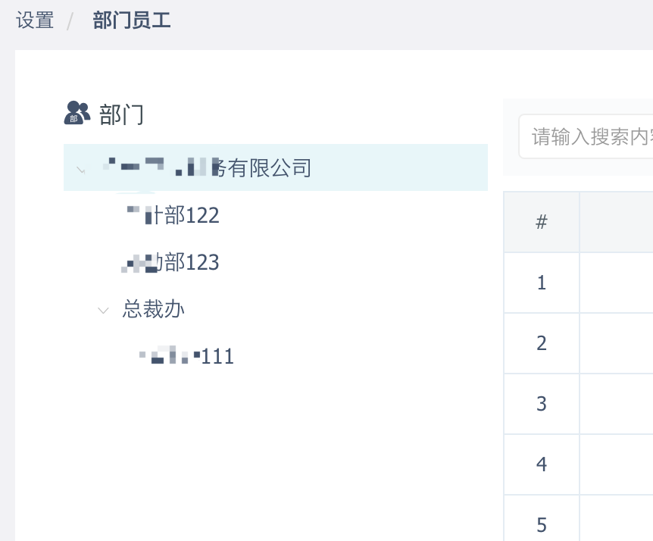Select employee row number 5
The width and height of the screenshot is (653, 541).
pyautogui.click(x=541, y=524)
